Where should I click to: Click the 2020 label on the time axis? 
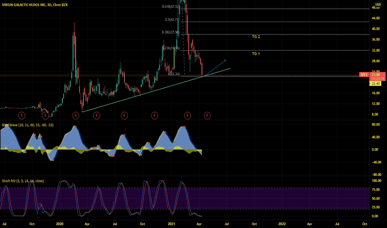59,224
